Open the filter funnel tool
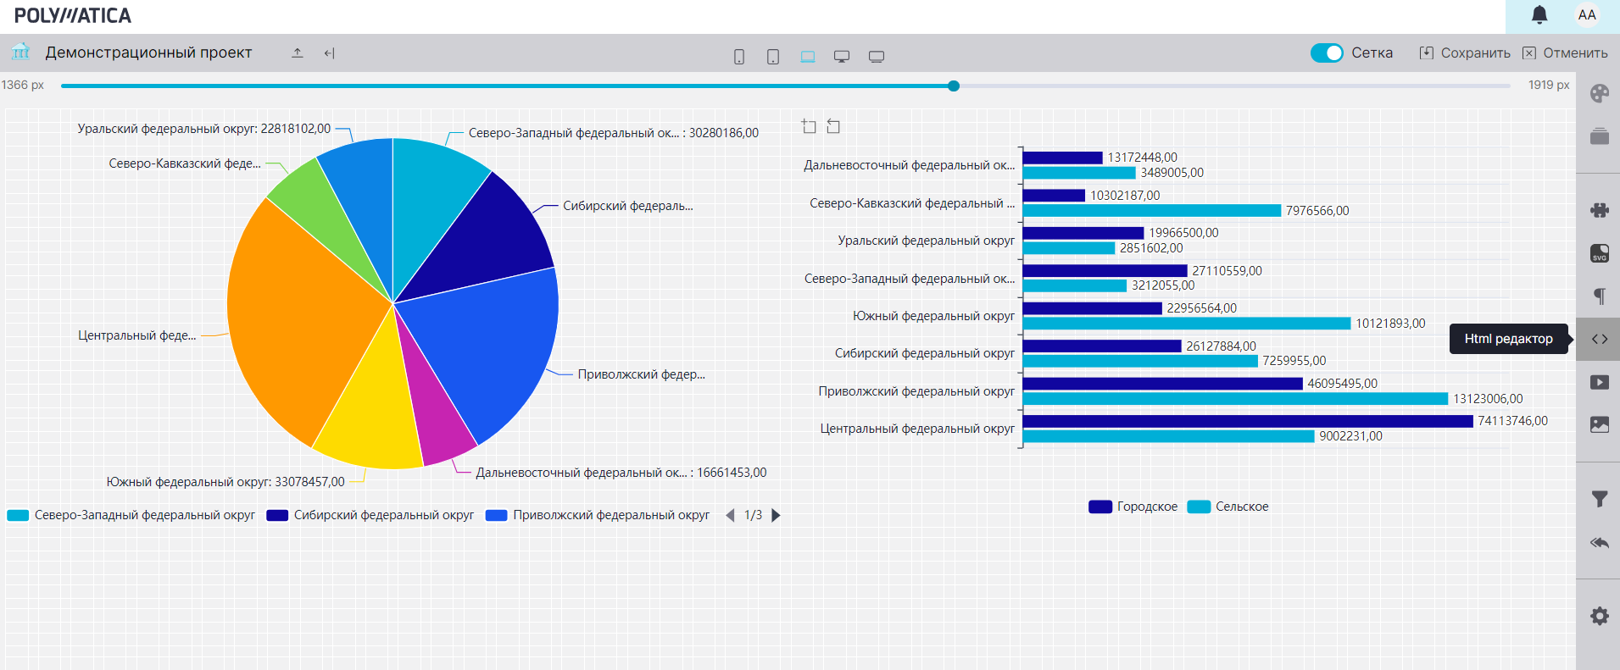1620x670 pixels. pos(1599,499)
